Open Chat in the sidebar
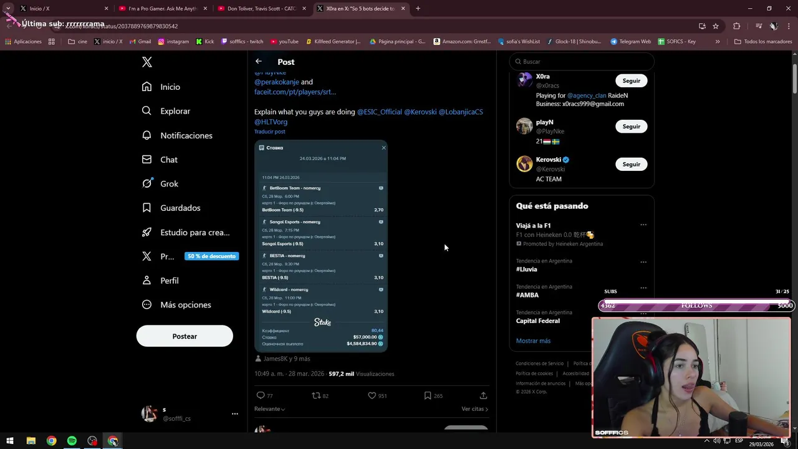The height and width of the screenshot is (449, 798). coord(160,160)
